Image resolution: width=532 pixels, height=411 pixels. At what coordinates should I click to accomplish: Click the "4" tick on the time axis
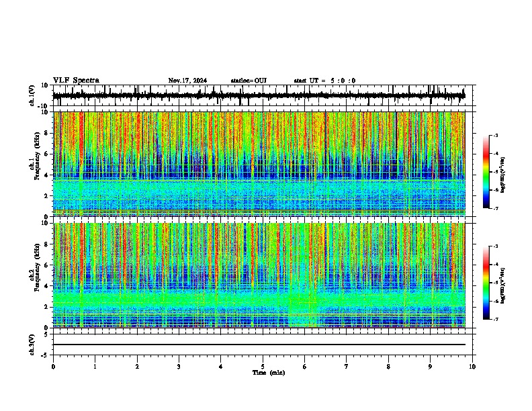click(221, 367)
